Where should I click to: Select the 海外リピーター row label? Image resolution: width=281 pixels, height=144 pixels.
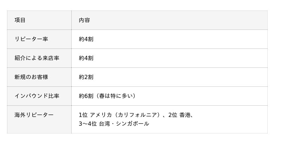[x=34, y=115]
